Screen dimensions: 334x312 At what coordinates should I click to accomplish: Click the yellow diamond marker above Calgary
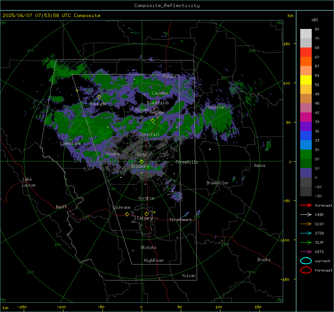(x=147, y=214)
